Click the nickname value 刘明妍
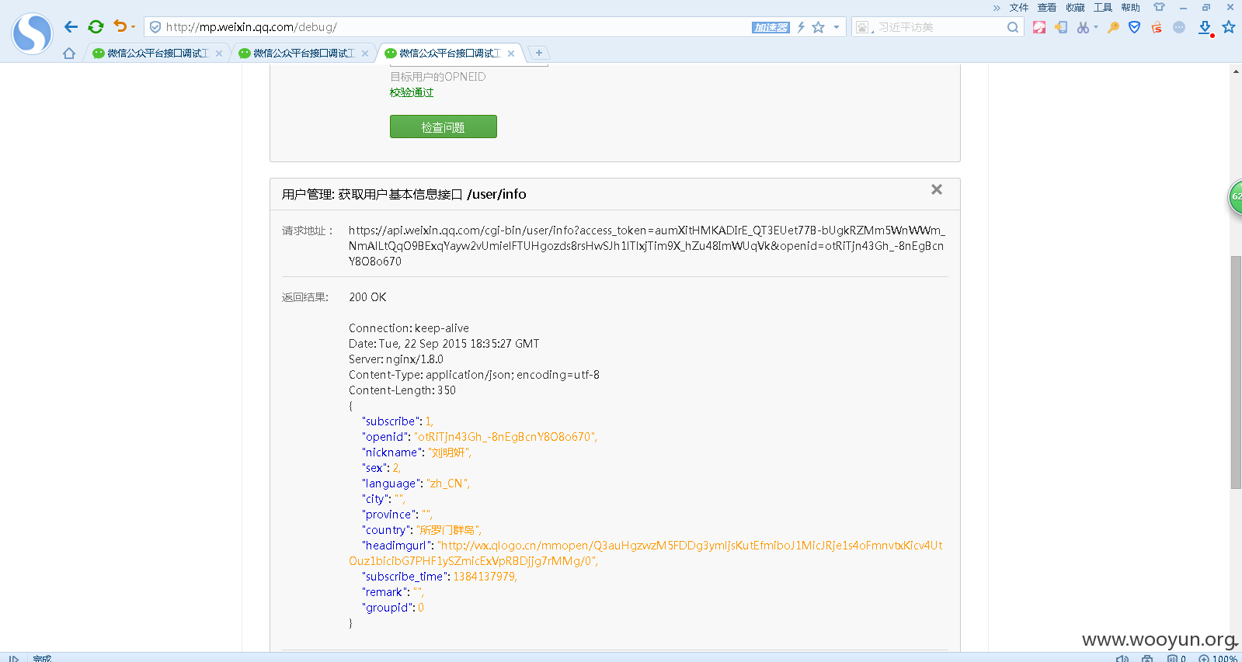 (449, 452)
